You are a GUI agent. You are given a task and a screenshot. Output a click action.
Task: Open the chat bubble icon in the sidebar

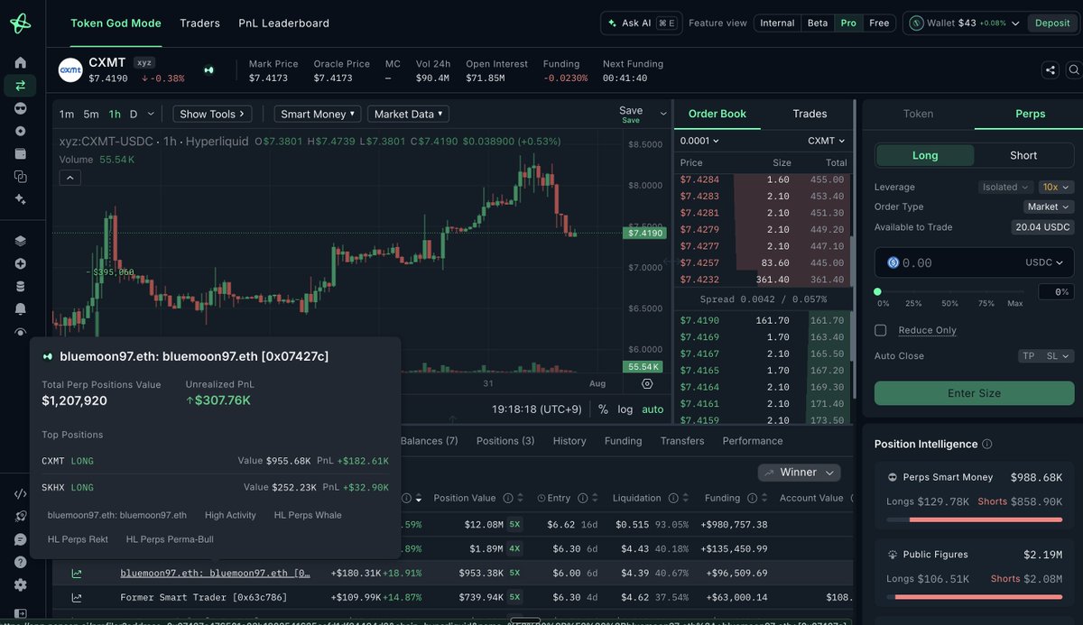point(20,539)
